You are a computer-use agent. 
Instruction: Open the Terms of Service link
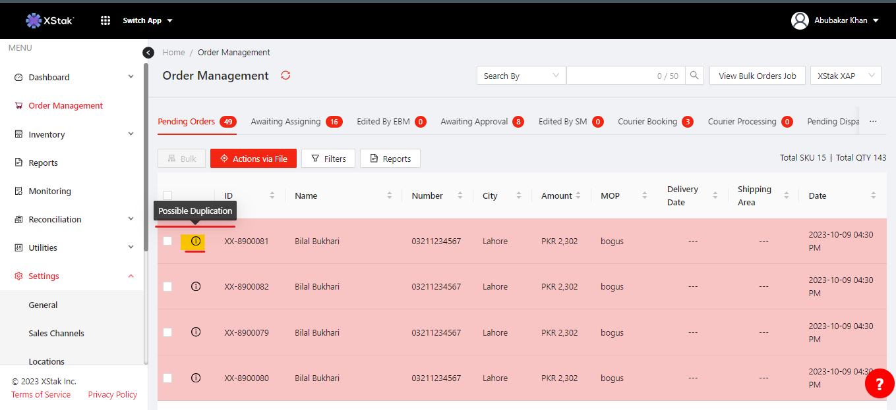click(41, 395)
